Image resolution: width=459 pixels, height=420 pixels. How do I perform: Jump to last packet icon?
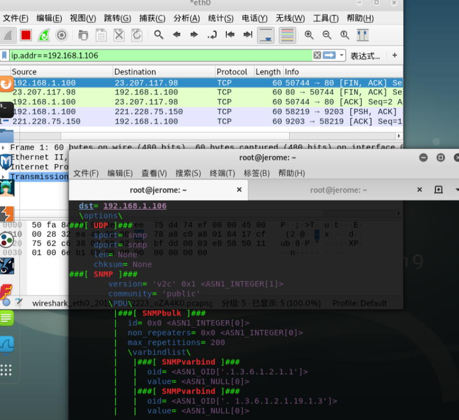coord(248,35)
